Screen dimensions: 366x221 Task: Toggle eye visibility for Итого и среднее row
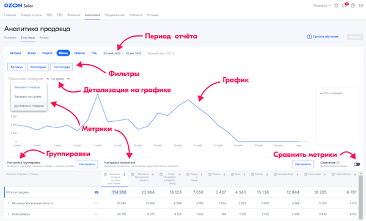pos(97,192)
